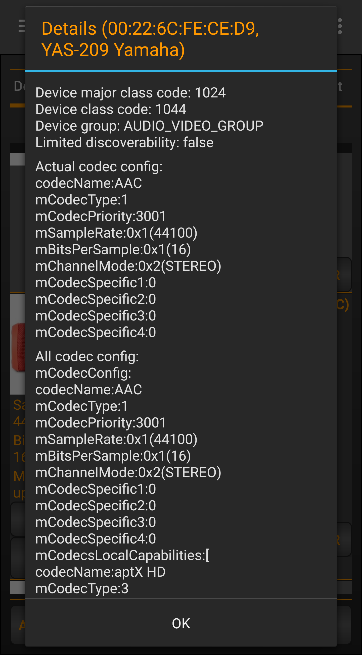
Task: Click the mCodecsLocalCapabilities line
Action: [x=122, y=555]
